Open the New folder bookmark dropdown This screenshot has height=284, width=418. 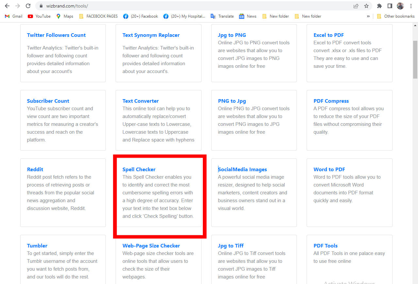(276, 16)
